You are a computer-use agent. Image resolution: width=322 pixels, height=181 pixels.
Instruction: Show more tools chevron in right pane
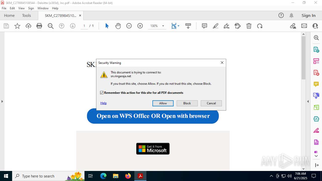(316, 156)
